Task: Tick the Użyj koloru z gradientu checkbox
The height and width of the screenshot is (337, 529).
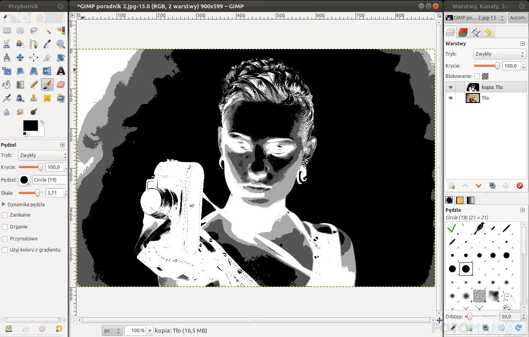Action: pyautogui.click(x=5, y=250)
